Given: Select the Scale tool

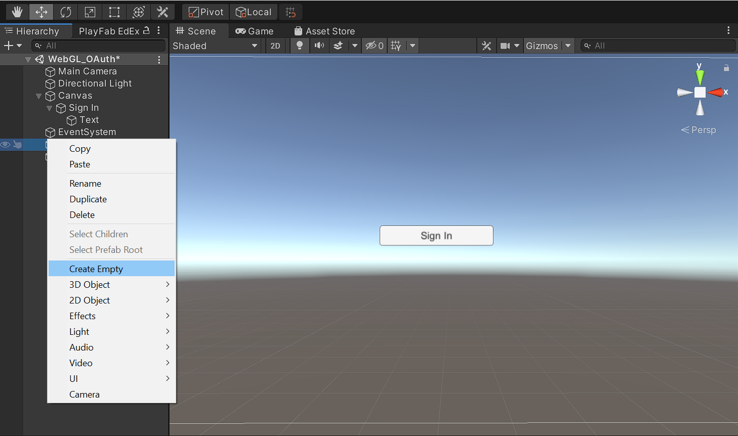Looking at the screenshot, I should [90, 12].
